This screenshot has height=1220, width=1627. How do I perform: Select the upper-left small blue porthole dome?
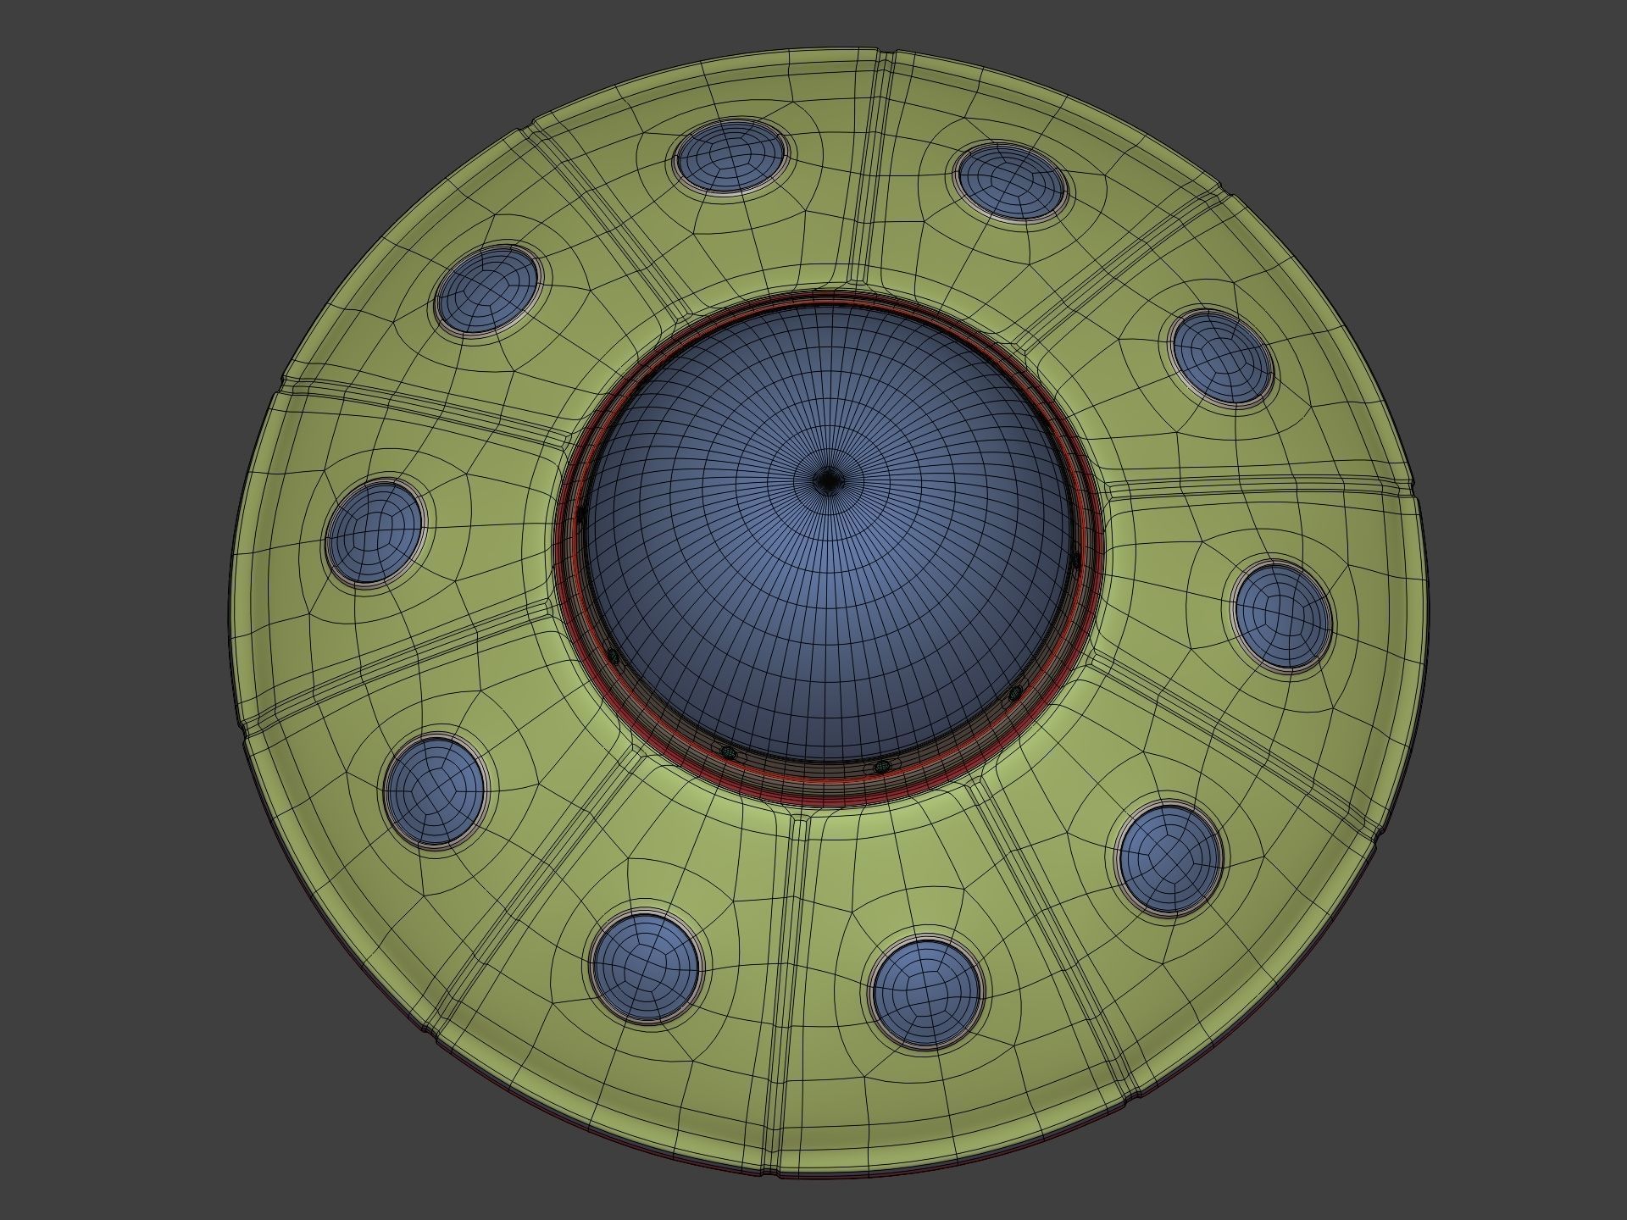pos(730,158)
